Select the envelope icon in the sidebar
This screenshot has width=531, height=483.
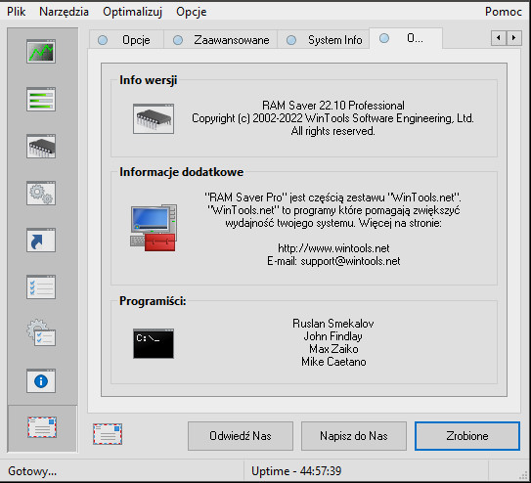click(42, 427)
